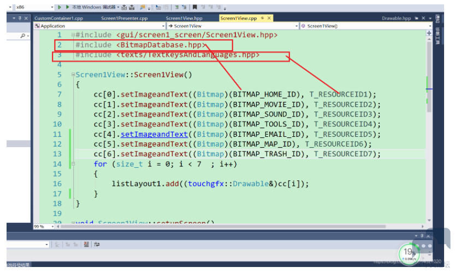Collapse the #include block at line 1
455x273 pixels.
click(x=73, y=35)
